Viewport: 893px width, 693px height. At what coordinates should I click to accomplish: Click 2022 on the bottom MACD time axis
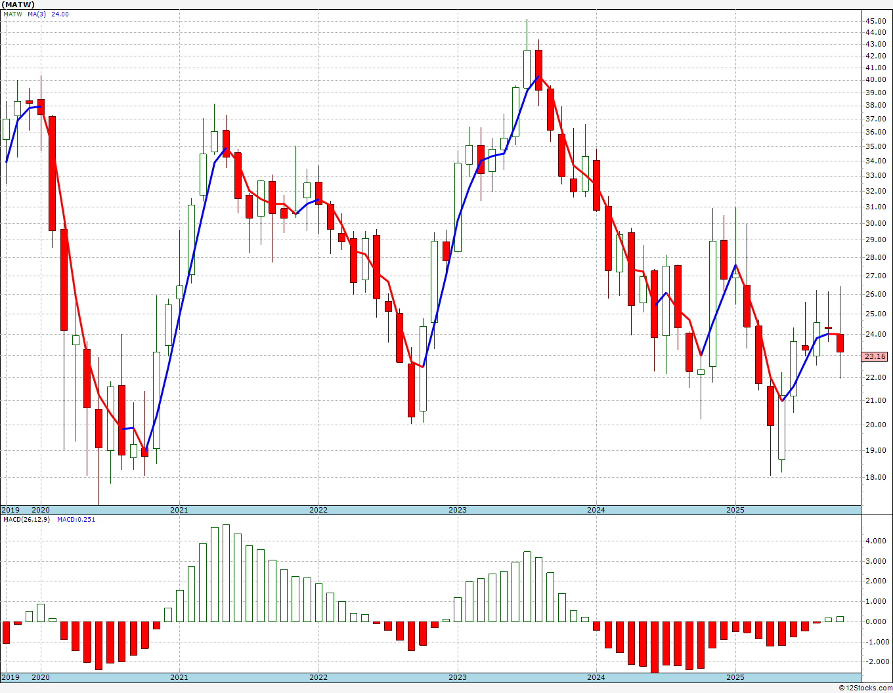318,677
